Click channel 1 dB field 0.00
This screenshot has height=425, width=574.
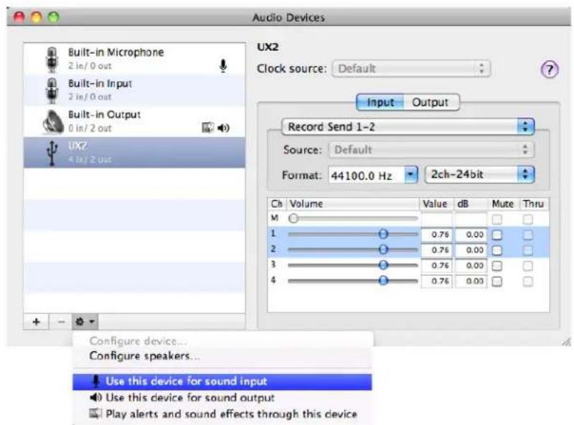[471, 234]
